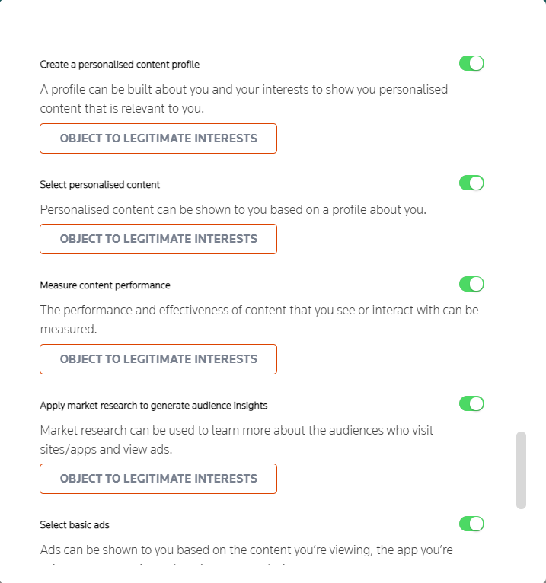Click the market research audiences description text
Screen dimensions: 546x583
tap(237, 440)
